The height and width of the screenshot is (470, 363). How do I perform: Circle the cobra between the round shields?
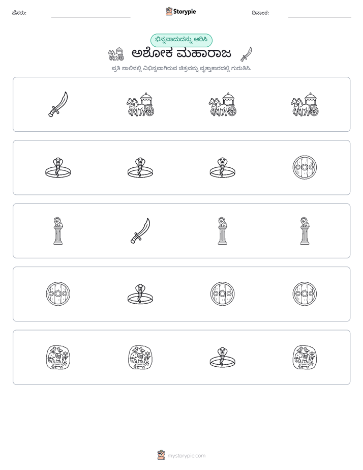pos(140,294)
